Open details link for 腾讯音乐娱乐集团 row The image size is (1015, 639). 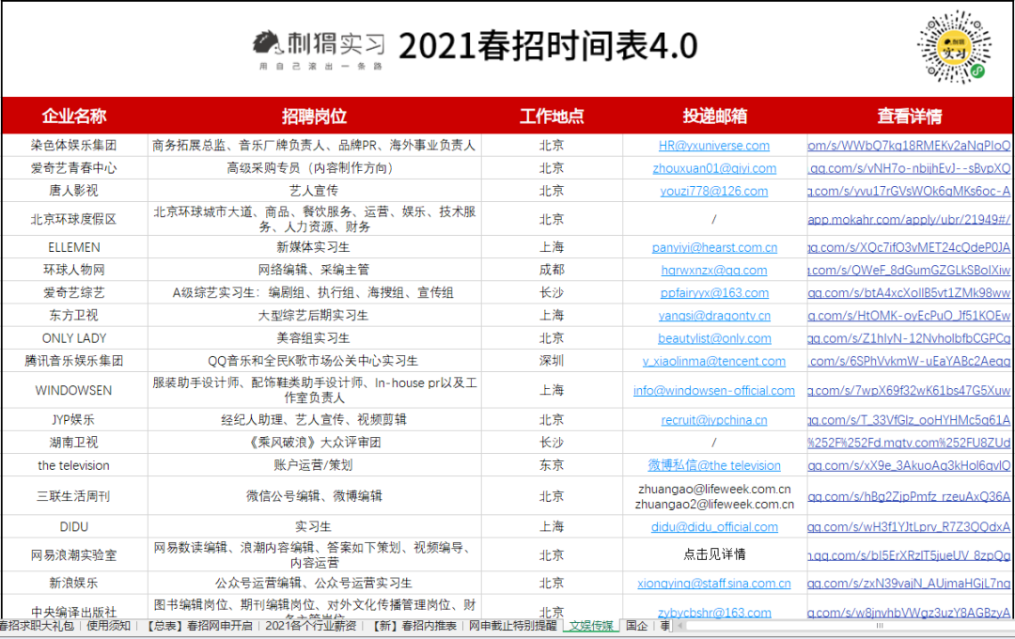click(909, 361)
